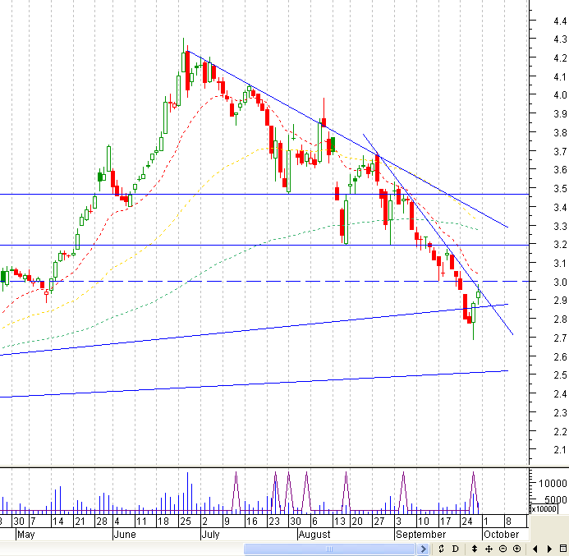Image resolution: width=569 pixels, height=556 pixels.
Task: Click the 3.0 price axis label
Action: 560,282
